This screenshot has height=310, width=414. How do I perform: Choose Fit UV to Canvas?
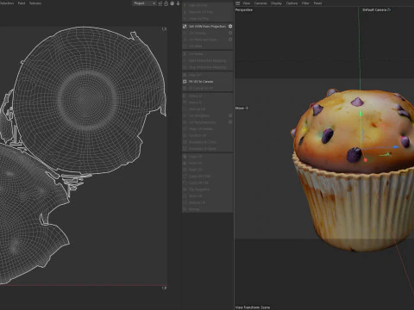tap(201, 82)
